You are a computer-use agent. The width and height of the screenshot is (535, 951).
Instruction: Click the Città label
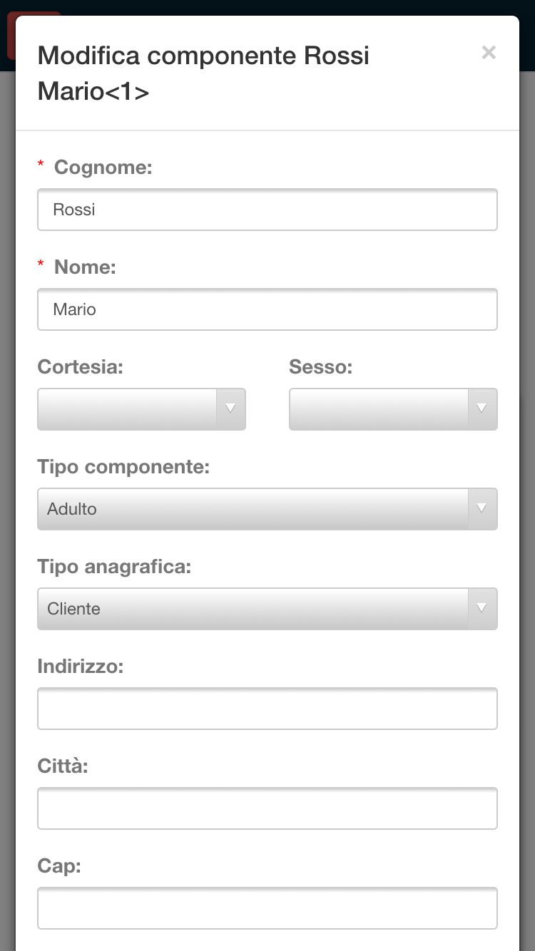tap(63, 766)
